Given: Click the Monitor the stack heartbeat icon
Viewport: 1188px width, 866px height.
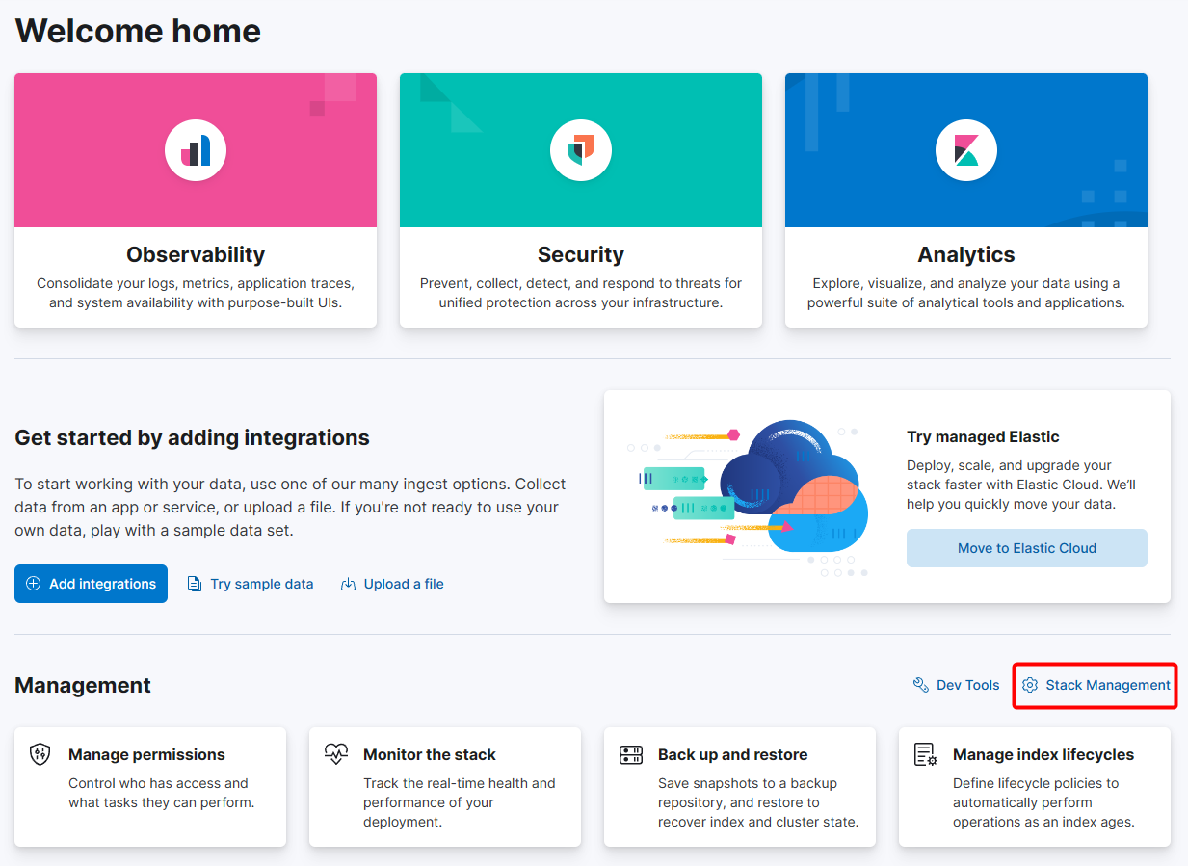Looking at the screenshot, I should click(x=336, y=754).
